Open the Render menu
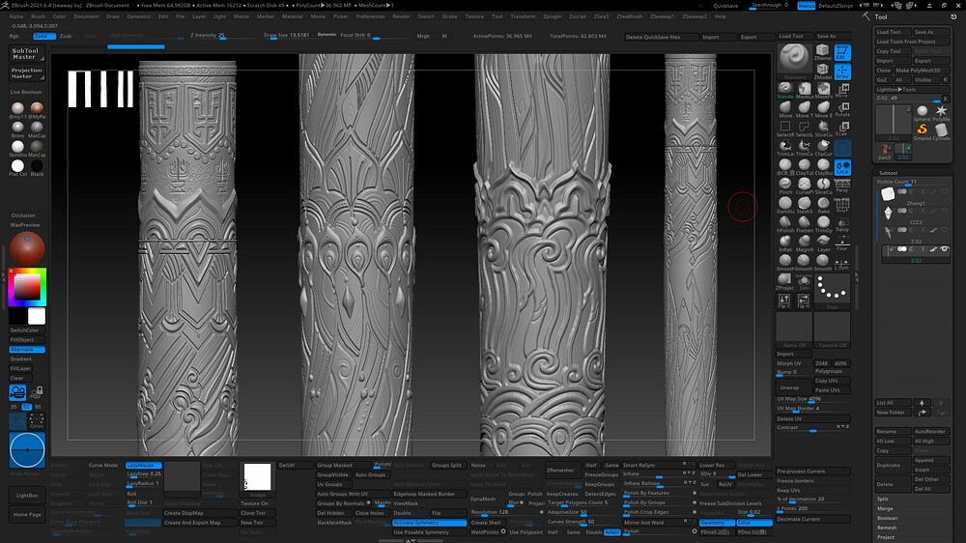 [401, 16]
